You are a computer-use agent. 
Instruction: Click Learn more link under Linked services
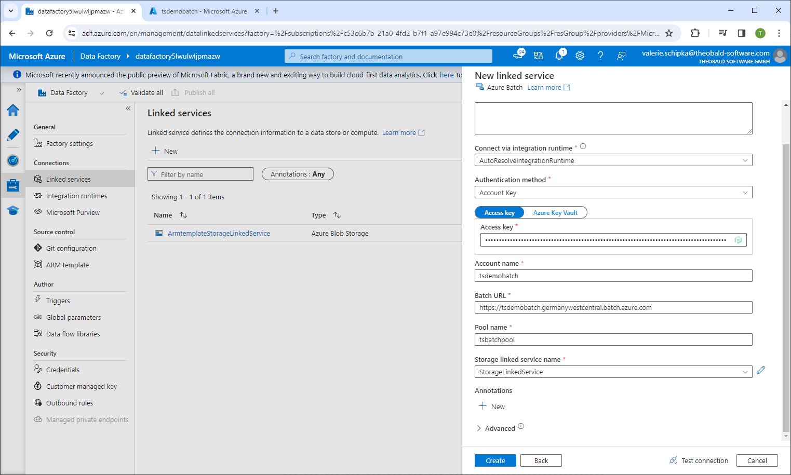click(x=403, y=132)
